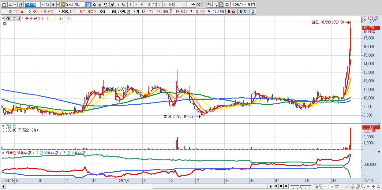
Task: Click the chart layout icon in the top-left corner
Action: click(x=4, y=5)
